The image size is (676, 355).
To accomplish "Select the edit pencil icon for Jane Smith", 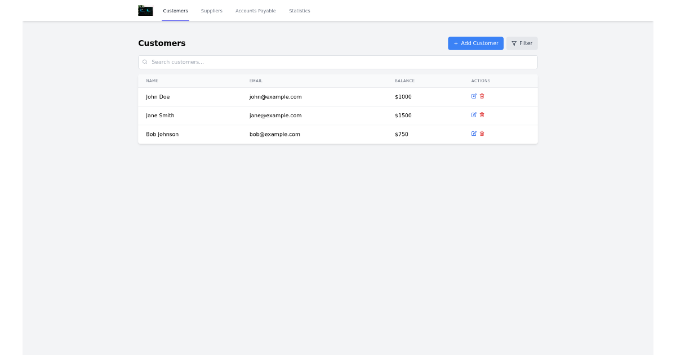I will (x=474, y=115).
